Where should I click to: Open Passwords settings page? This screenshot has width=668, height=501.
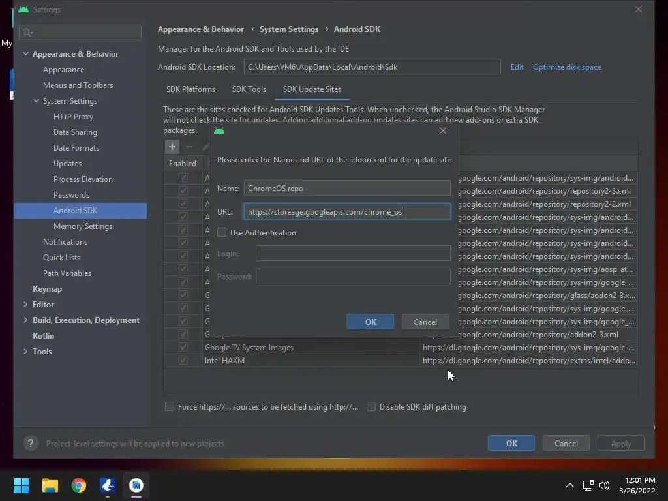pyautogui.click(x=71, y=195)
